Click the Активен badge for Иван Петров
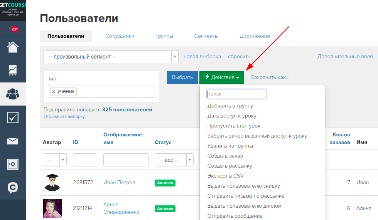Image resolution: width=378 pixels, height=220 pixels. 165,183
